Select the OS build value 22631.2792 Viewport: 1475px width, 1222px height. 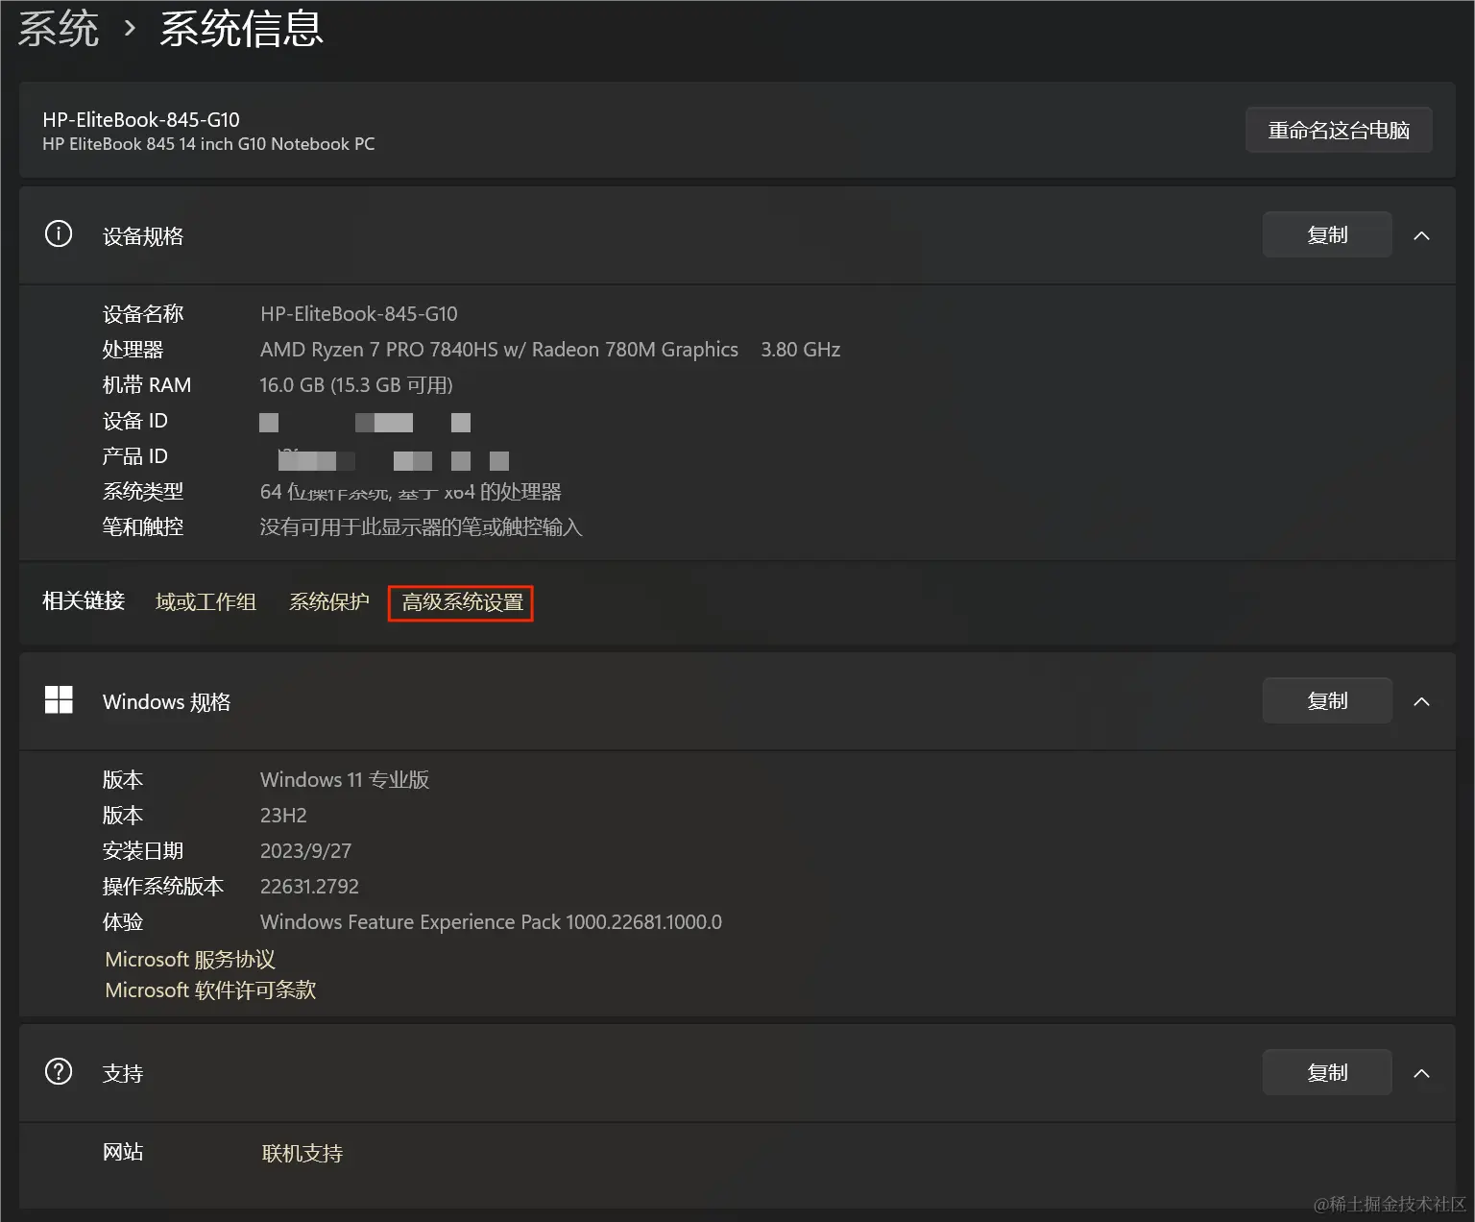click(x=309, y=887)
